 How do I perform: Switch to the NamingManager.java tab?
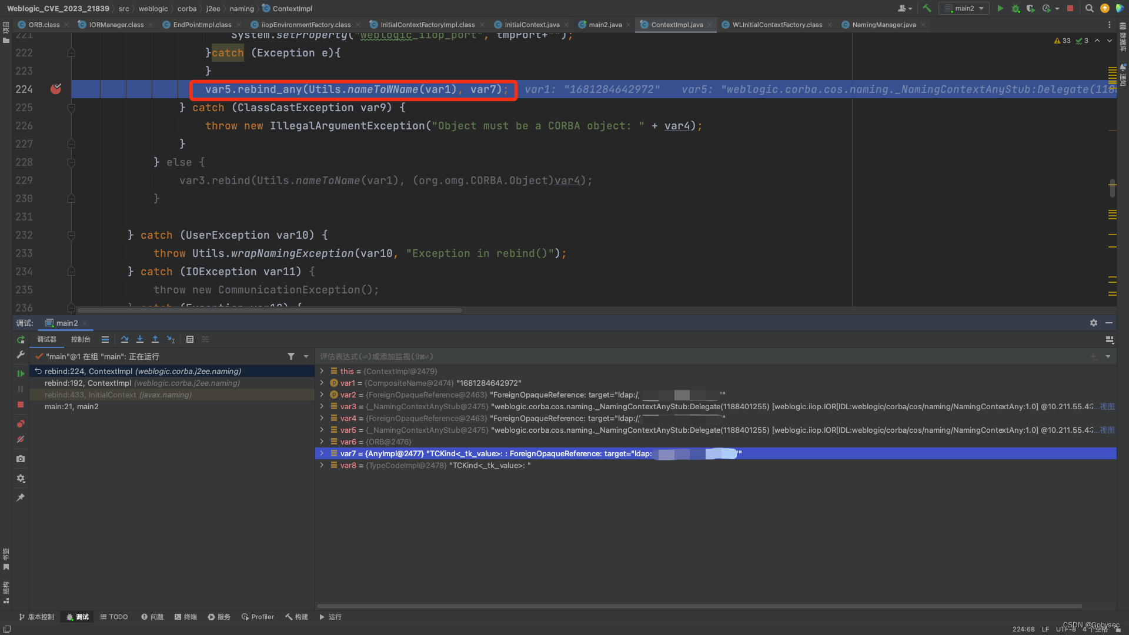click(x=884, y=25)
